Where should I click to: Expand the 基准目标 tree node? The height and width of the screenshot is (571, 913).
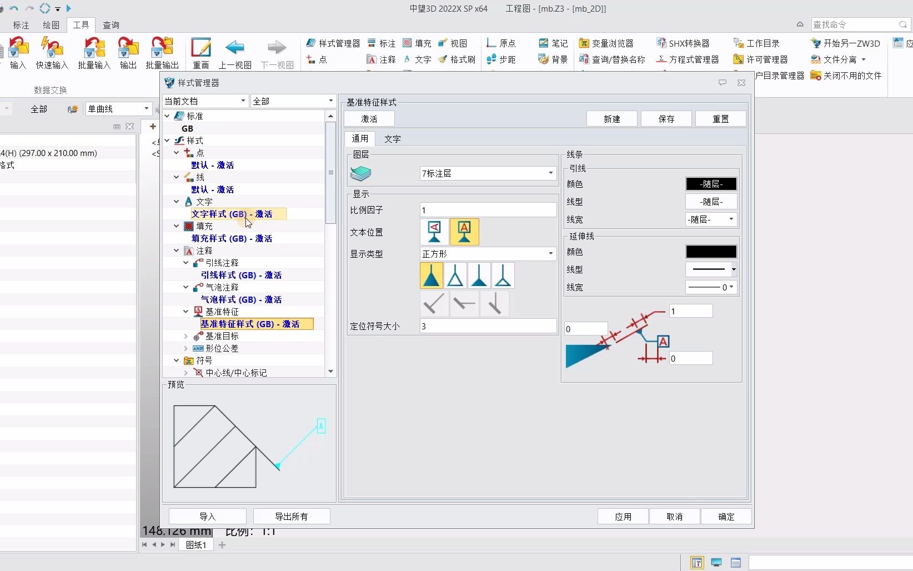[186, 336]
